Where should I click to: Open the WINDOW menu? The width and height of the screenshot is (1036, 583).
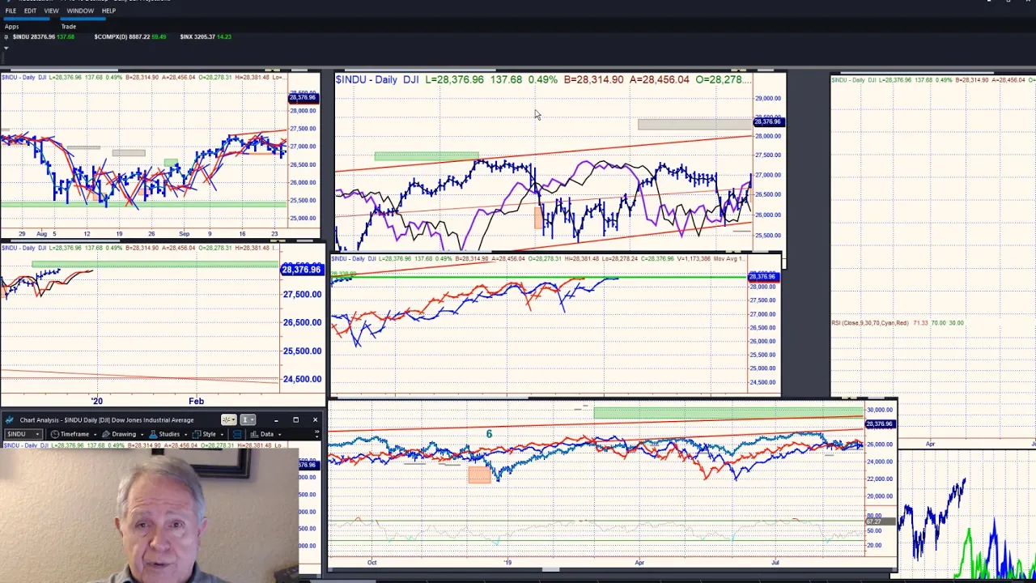[79, 11]
